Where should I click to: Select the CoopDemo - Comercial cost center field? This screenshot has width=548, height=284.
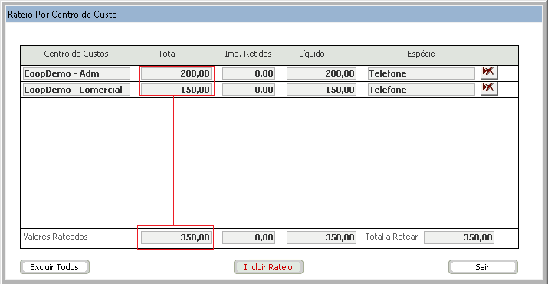pos(77,90)
